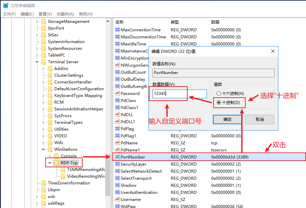The height and width of the screenshot is (208, 306).
Task: Select the decimal (十进制) radio button
Action: [x=219, y=102]
